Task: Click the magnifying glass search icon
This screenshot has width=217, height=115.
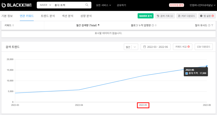Action: pyautogui.click(x=87, y=5)
